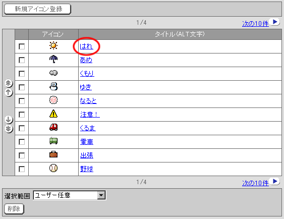Click the move-down single arrow icon
The height and width of the screenshot is (219, 284).
(x=9, y=120)
